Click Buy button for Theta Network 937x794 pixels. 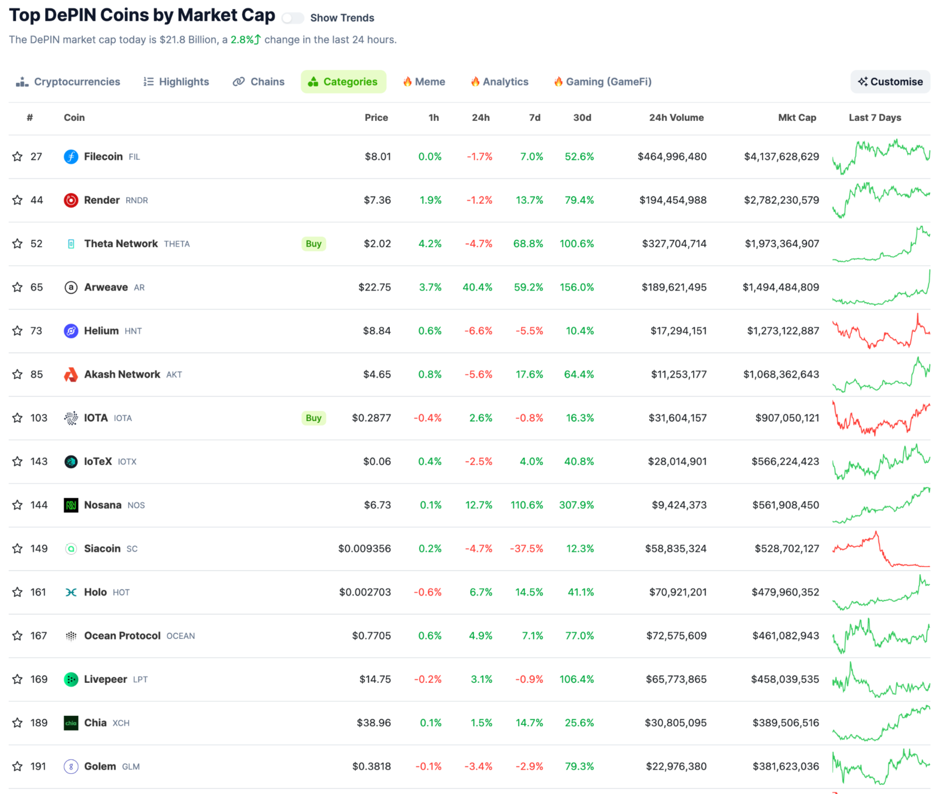tap(314, 244)
